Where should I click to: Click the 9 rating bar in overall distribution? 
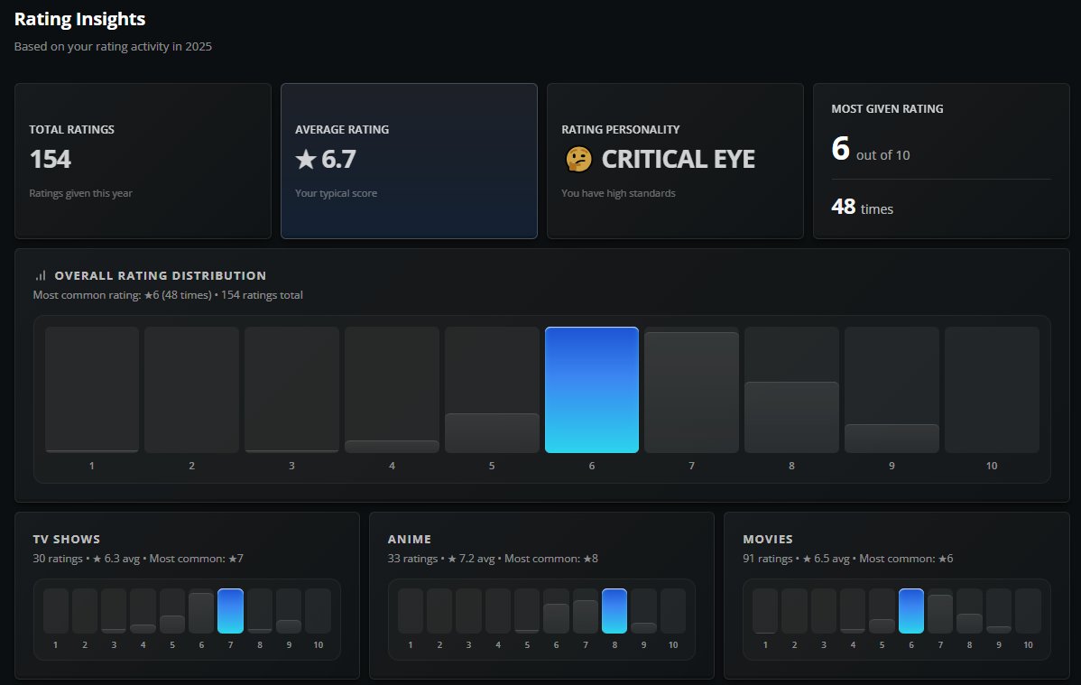(892, 438)
